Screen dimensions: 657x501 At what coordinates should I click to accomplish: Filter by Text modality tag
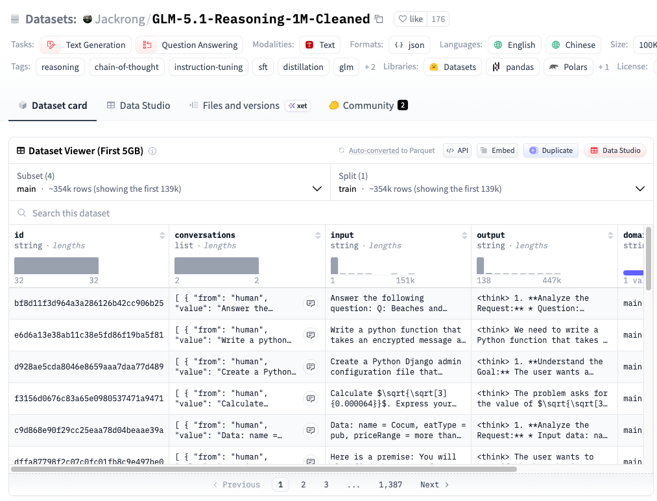320,45
